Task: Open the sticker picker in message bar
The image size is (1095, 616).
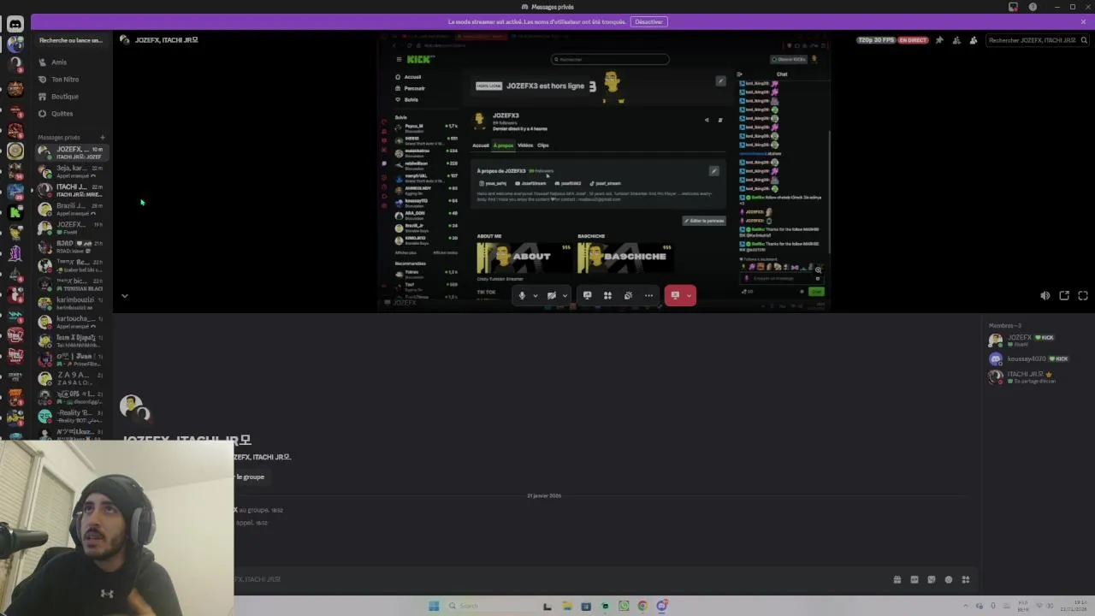Action: [x=932, y=579]
